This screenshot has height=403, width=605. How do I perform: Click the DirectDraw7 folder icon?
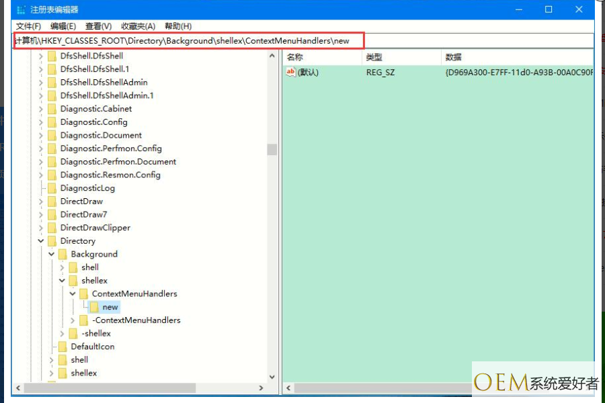tap(52, 214)
